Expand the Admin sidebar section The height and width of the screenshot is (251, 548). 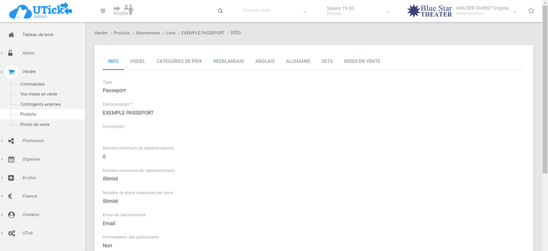(28, 53)
